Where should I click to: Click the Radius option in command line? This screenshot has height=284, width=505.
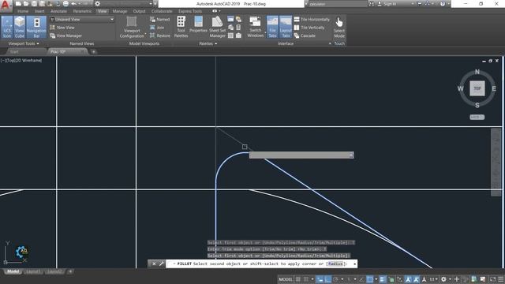(x=335, y=263)
